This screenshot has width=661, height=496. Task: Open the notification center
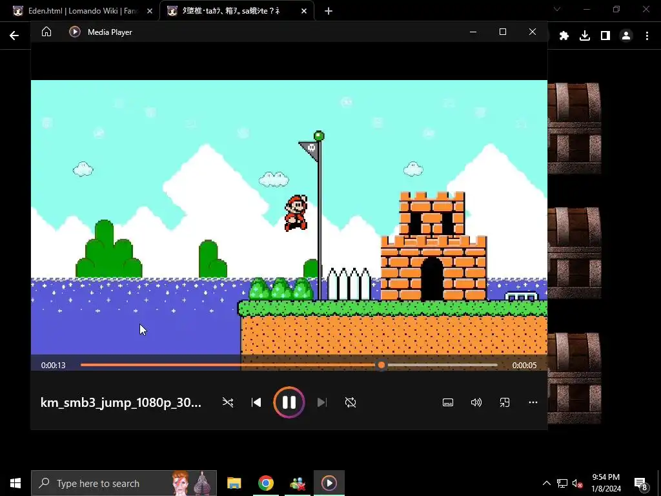point(640,483)
